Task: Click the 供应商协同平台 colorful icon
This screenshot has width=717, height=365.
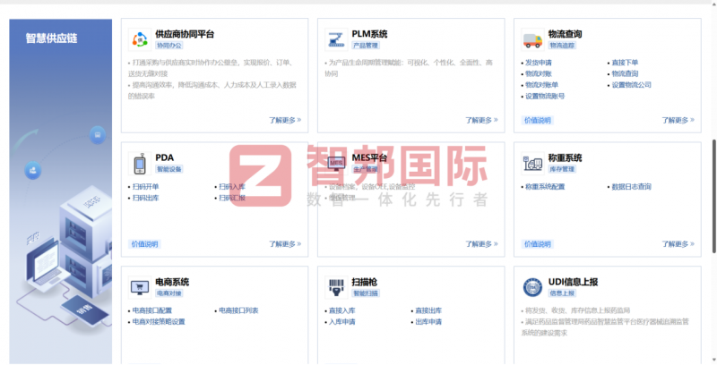Action: (140, 39)
